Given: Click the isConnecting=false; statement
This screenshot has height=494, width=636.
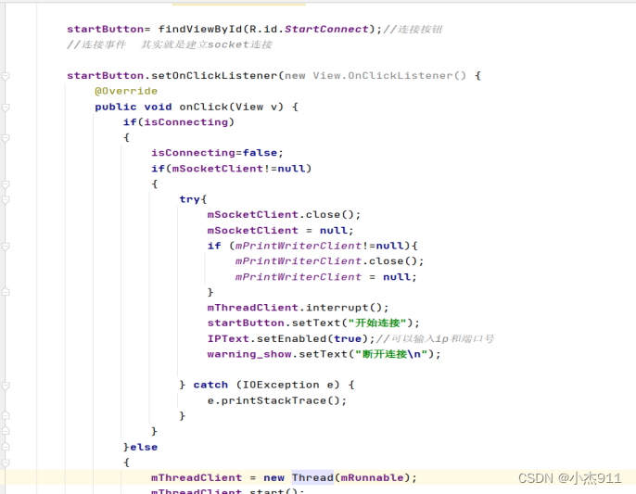Looking at the screenshot, I should click(x=217, y=153).
